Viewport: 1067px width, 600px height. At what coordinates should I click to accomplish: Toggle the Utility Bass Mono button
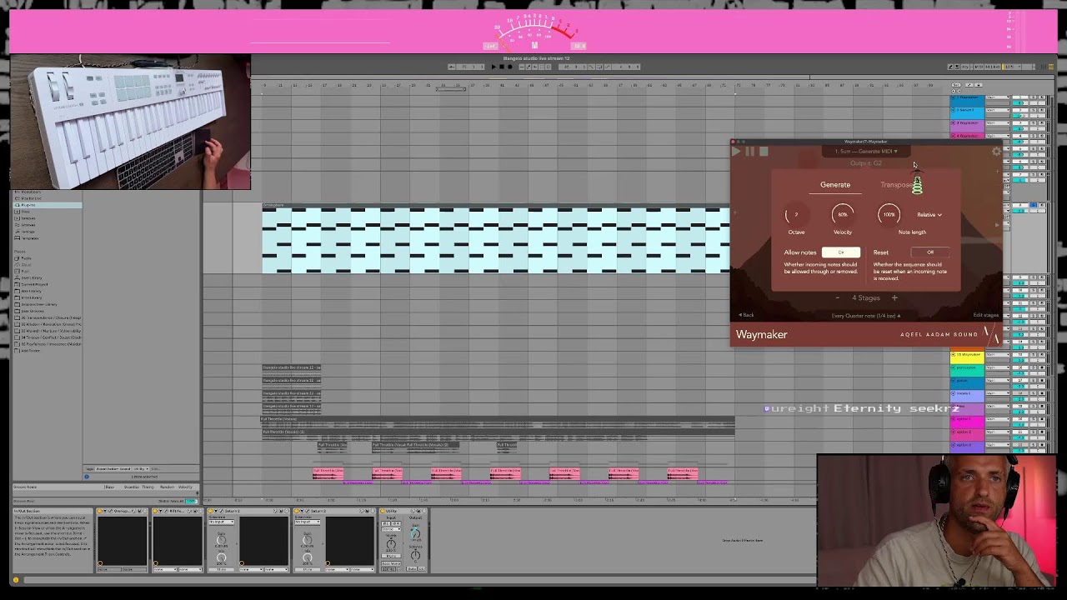pos(391,563)
